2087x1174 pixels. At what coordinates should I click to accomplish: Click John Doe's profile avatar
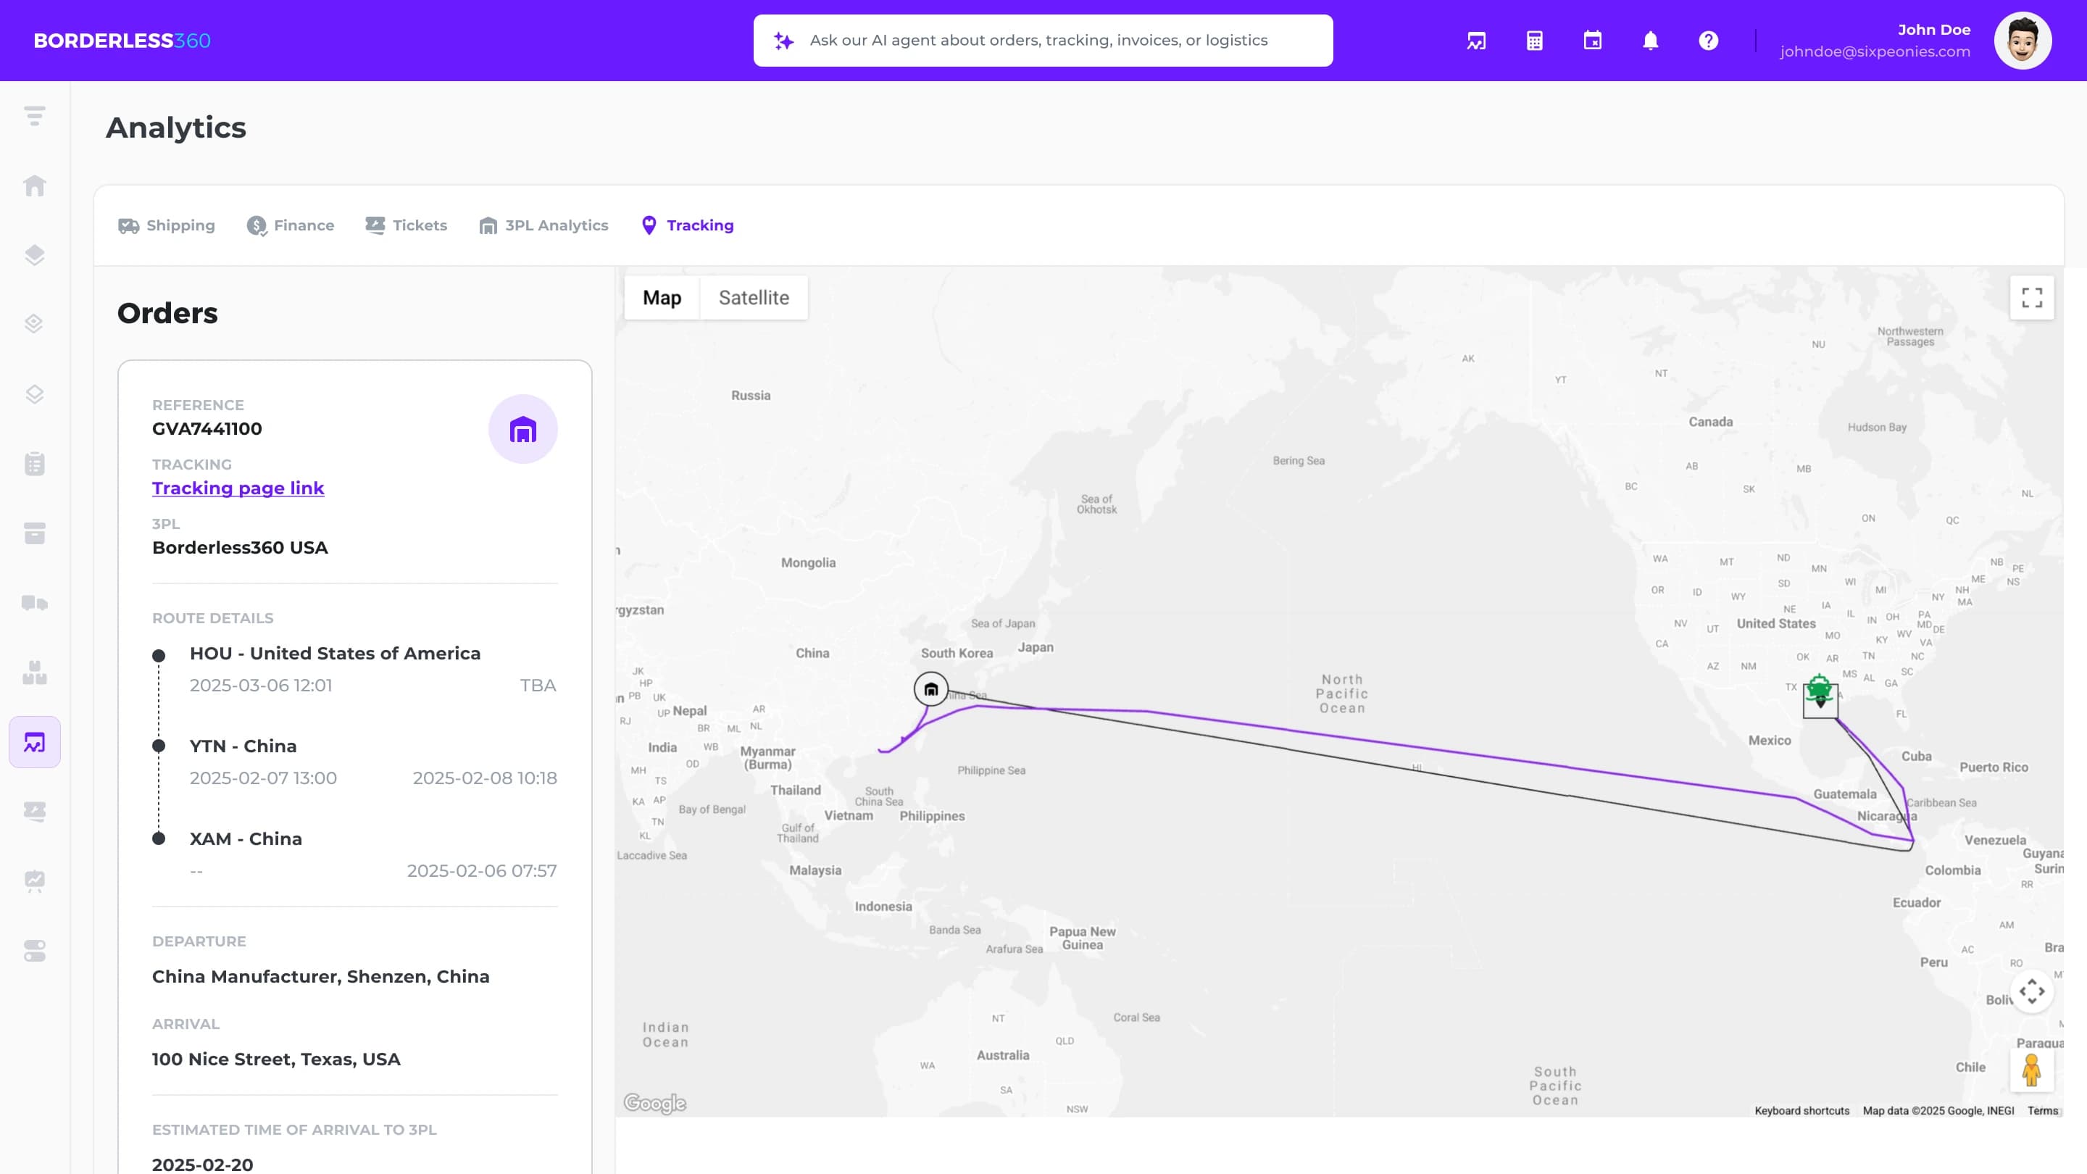[2023, 41]
